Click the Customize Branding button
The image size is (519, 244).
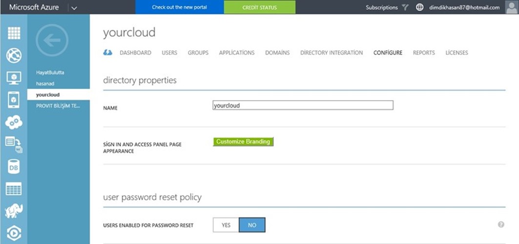tap(243, 142)
